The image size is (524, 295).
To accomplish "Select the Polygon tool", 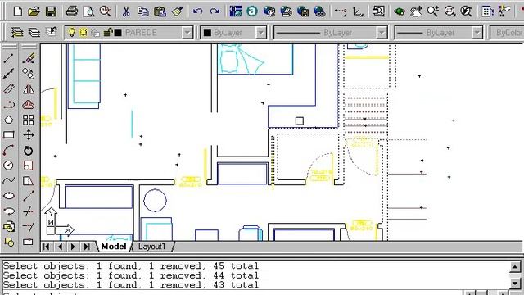I will click(9, 120).
